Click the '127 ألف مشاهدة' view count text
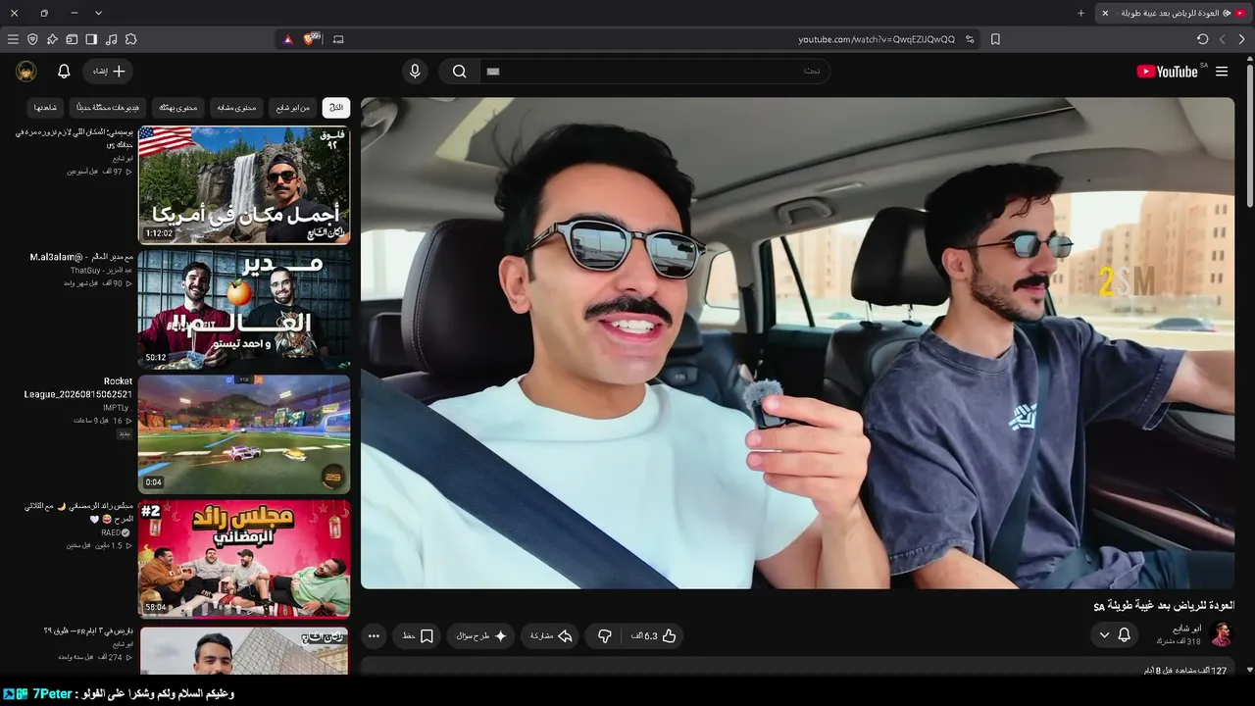Viewport: 1255px width, 706px height. point(1185,671)
